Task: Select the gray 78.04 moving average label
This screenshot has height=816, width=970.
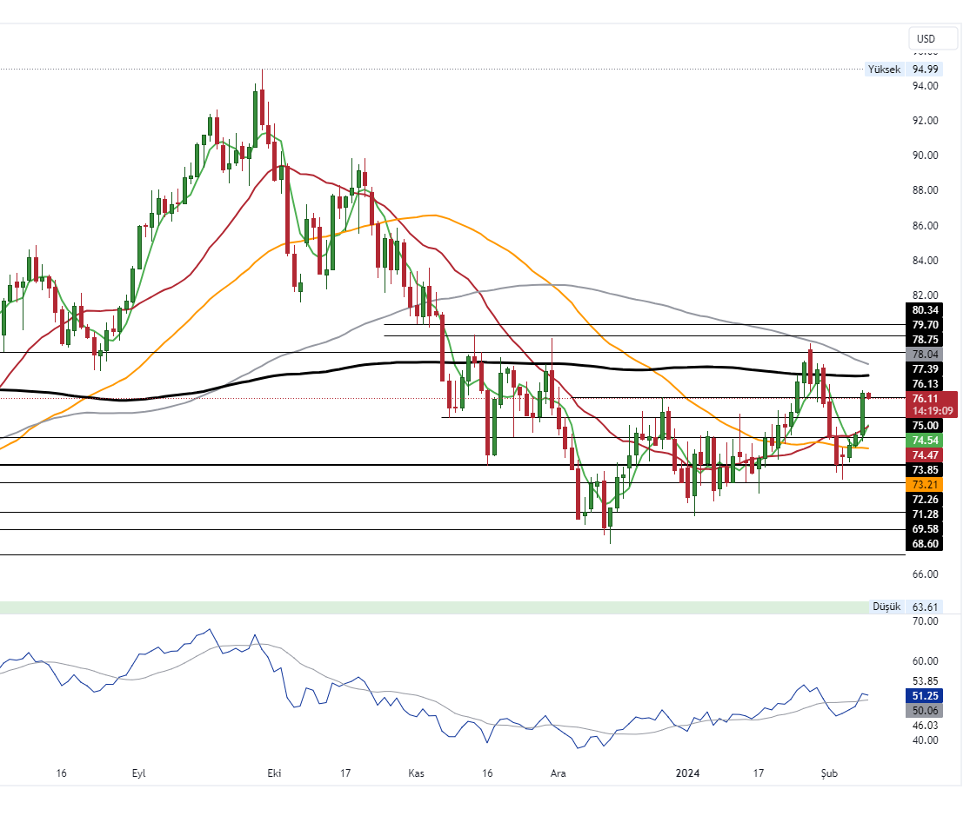Action: pos(925,355)
